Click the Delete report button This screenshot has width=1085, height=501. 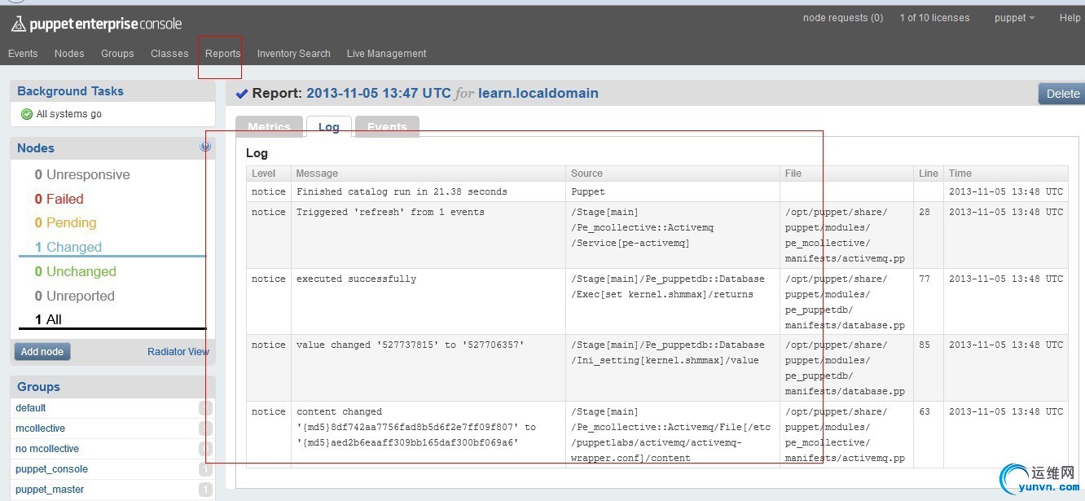click(1062, 94)
